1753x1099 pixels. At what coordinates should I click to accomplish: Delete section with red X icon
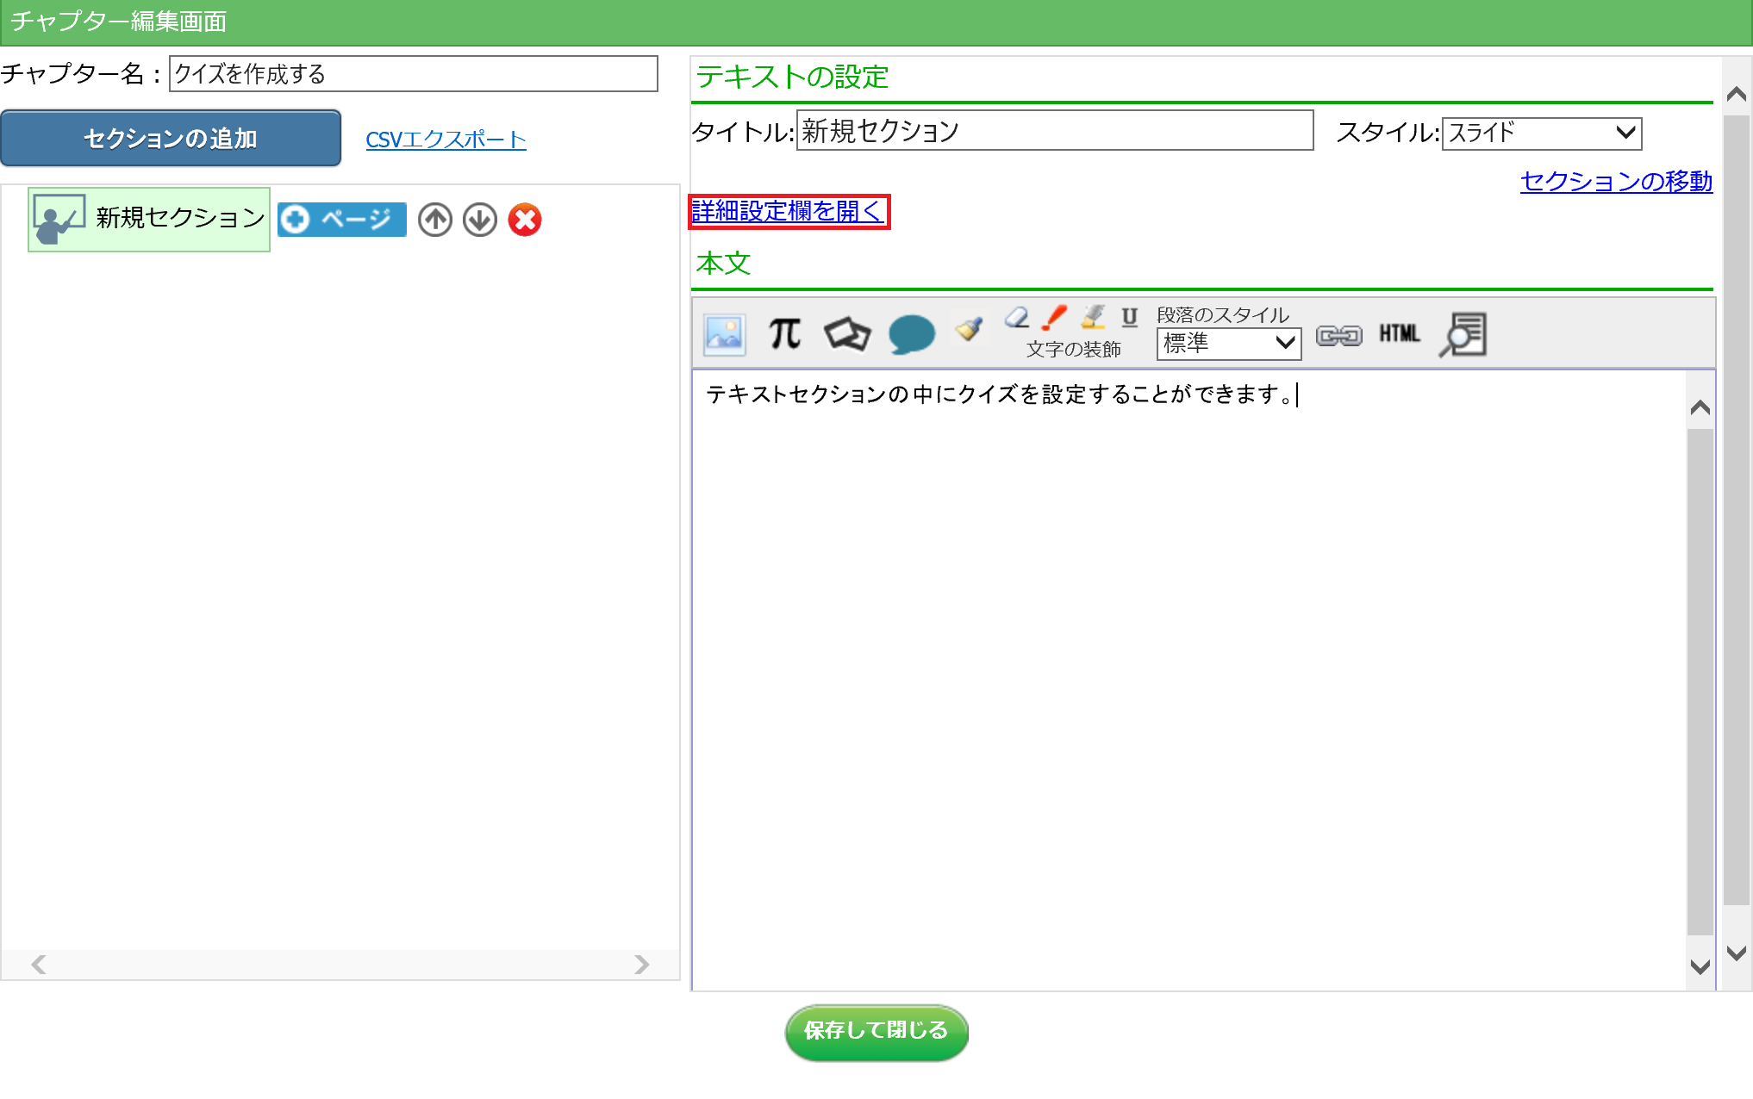pos(524,220)
